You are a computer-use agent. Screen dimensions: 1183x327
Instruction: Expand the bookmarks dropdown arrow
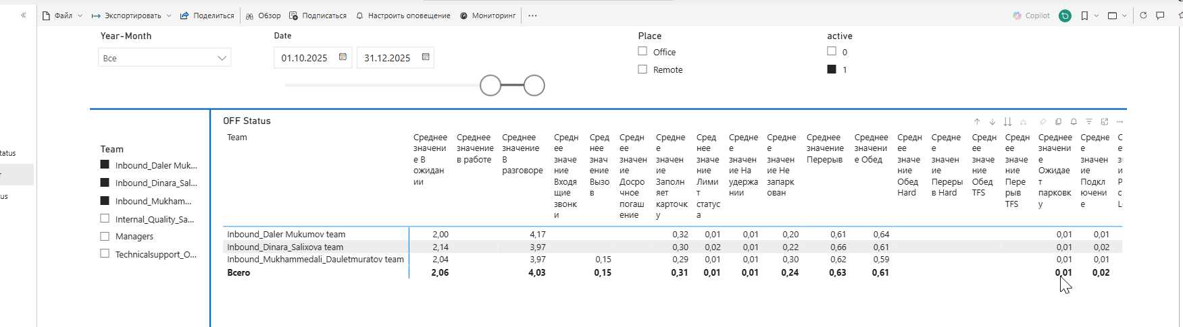point(1096,16)
